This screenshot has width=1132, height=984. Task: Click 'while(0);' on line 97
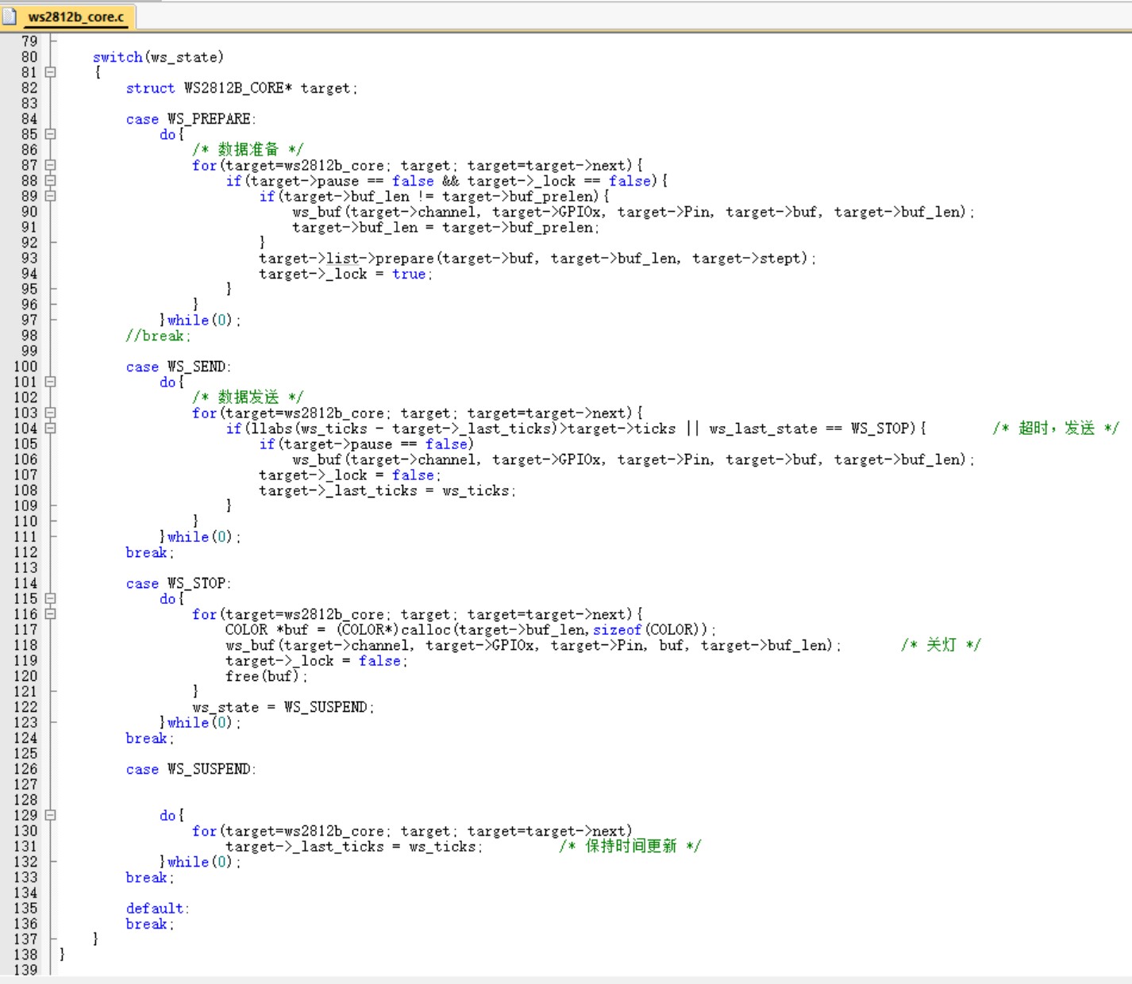pyautogui.click(x=204, y=320)
